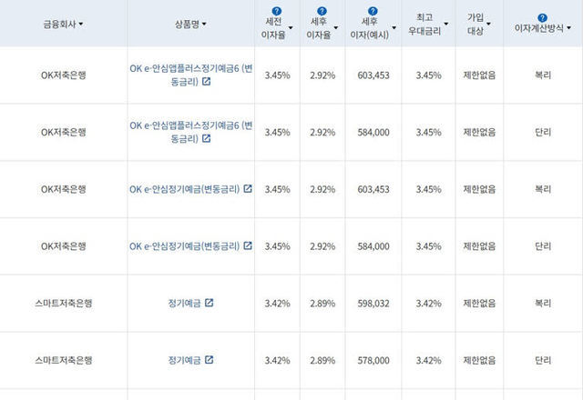The height and width of the screenshot is (400, 583).
Task: Click external-link icon for OK e-안심앱플러스정기예금6 단리 row
Action: point(206,139)
